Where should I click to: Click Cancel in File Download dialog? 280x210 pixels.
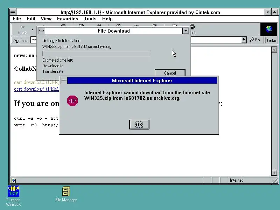tap(170, 73)
